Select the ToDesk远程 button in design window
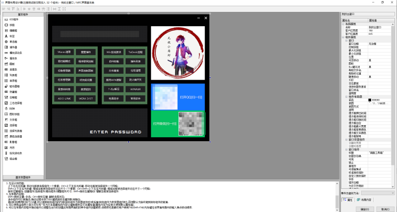This screenshot has width=397, height=212. 135,52
